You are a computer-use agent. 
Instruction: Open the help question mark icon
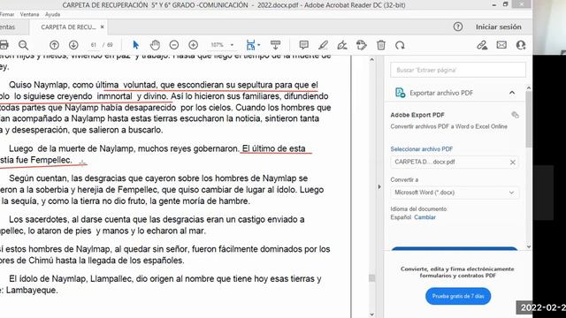[458, 26]
